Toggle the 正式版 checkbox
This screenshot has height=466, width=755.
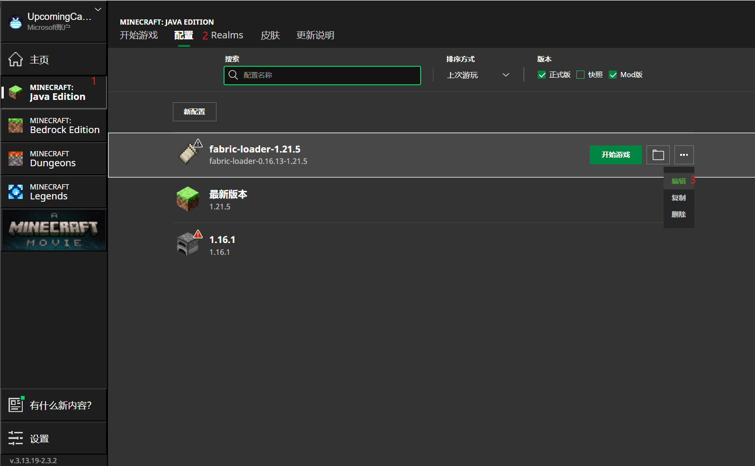(542, 75)
